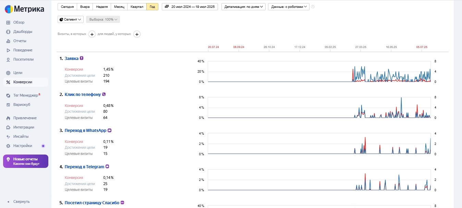Click the calendar icon beside date range
The image size is (462, 208).
point(167,7)
